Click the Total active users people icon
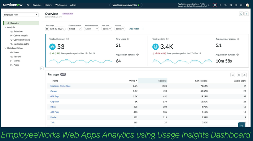The height and width of the screenshot is (141, 253). click(52, 47)
